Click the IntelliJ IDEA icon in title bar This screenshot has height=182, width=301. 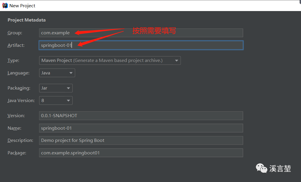(5, 6)
